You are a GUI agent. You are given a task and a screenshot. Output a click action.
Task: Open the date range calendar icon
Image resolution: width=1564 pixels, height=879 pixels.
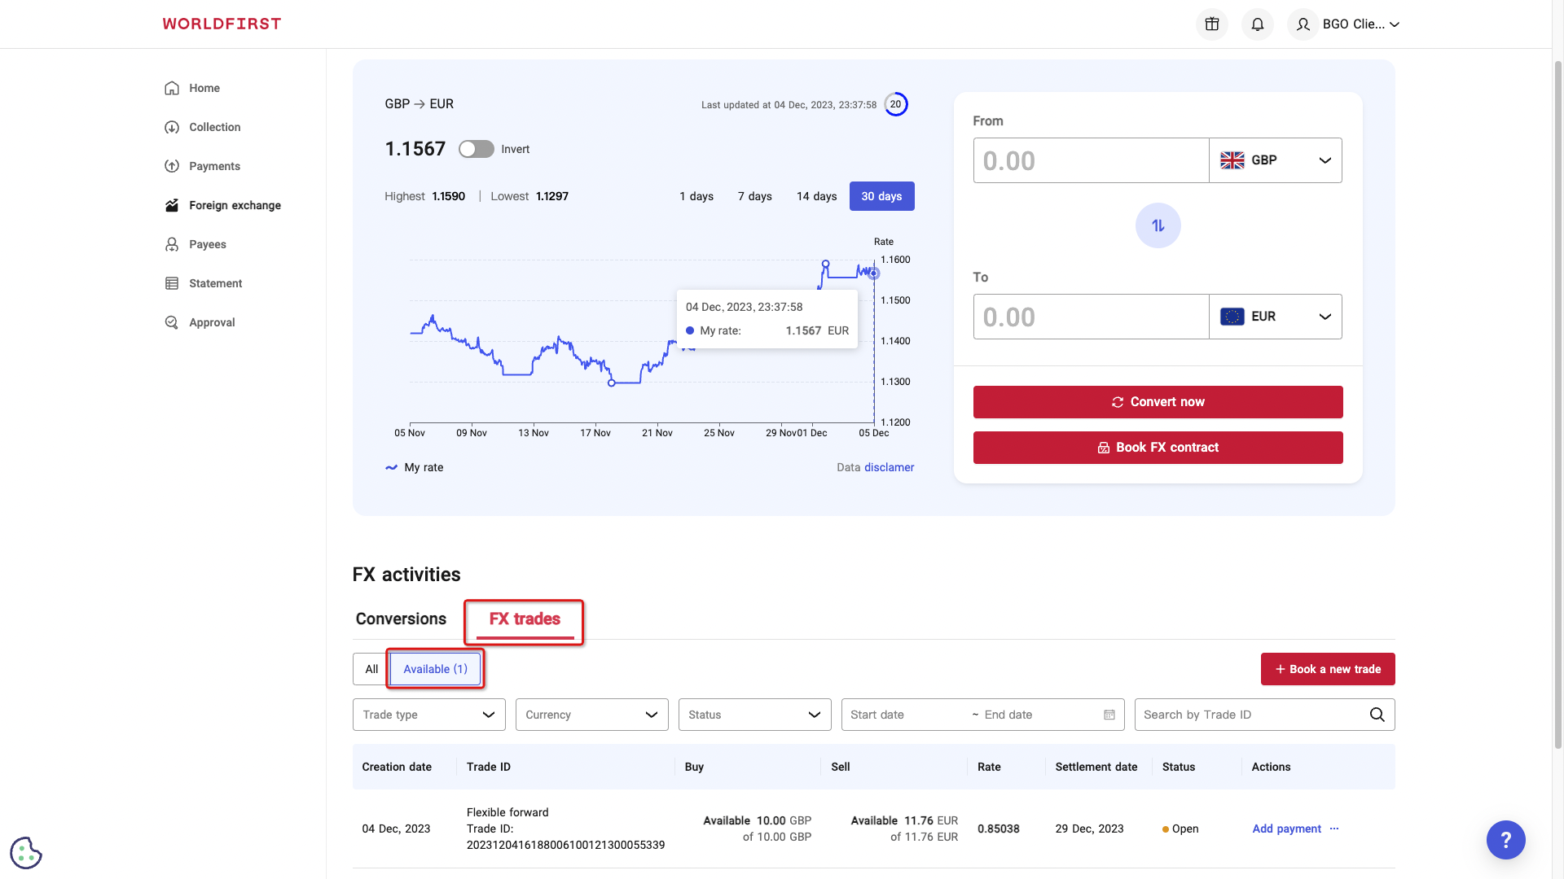click(x=1109, y=715)
